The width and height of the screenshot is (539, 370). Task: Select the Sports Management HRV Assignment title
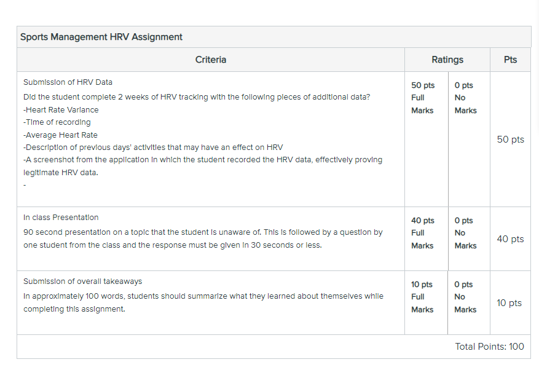tap(101, 37)
